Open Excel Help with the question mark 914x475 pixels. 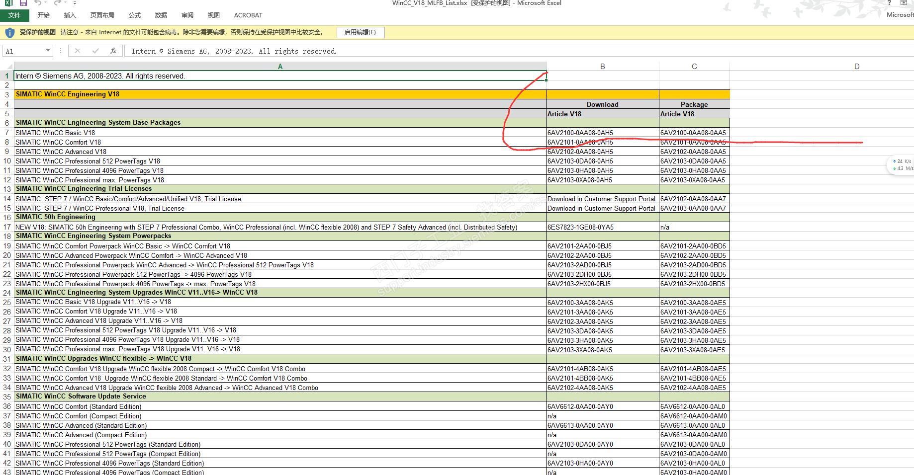pyautogui.click(x=889, y=2)
